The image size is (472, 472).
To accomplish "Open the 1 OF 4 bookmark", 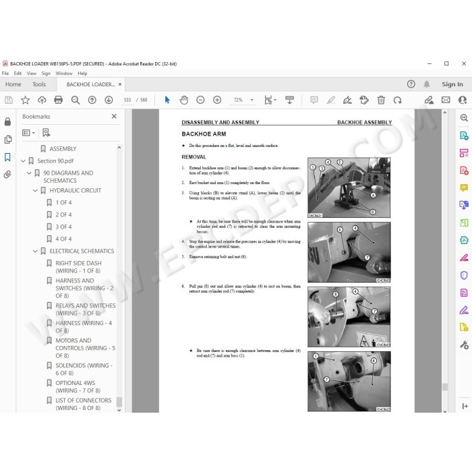I will tap(63, 202).
